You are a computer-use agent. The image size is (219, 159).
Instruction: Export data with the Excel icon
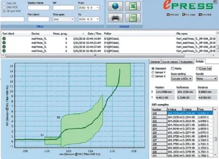[x=133, y=6]
